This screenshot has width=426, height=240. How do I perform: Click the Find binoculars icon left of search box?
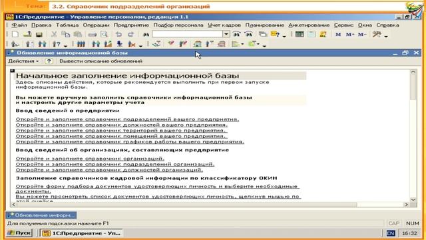click(x=146, y=35)
